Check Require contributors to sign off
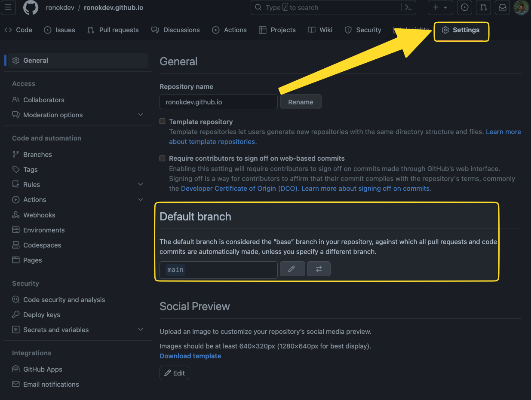 [x=163, y=158]
